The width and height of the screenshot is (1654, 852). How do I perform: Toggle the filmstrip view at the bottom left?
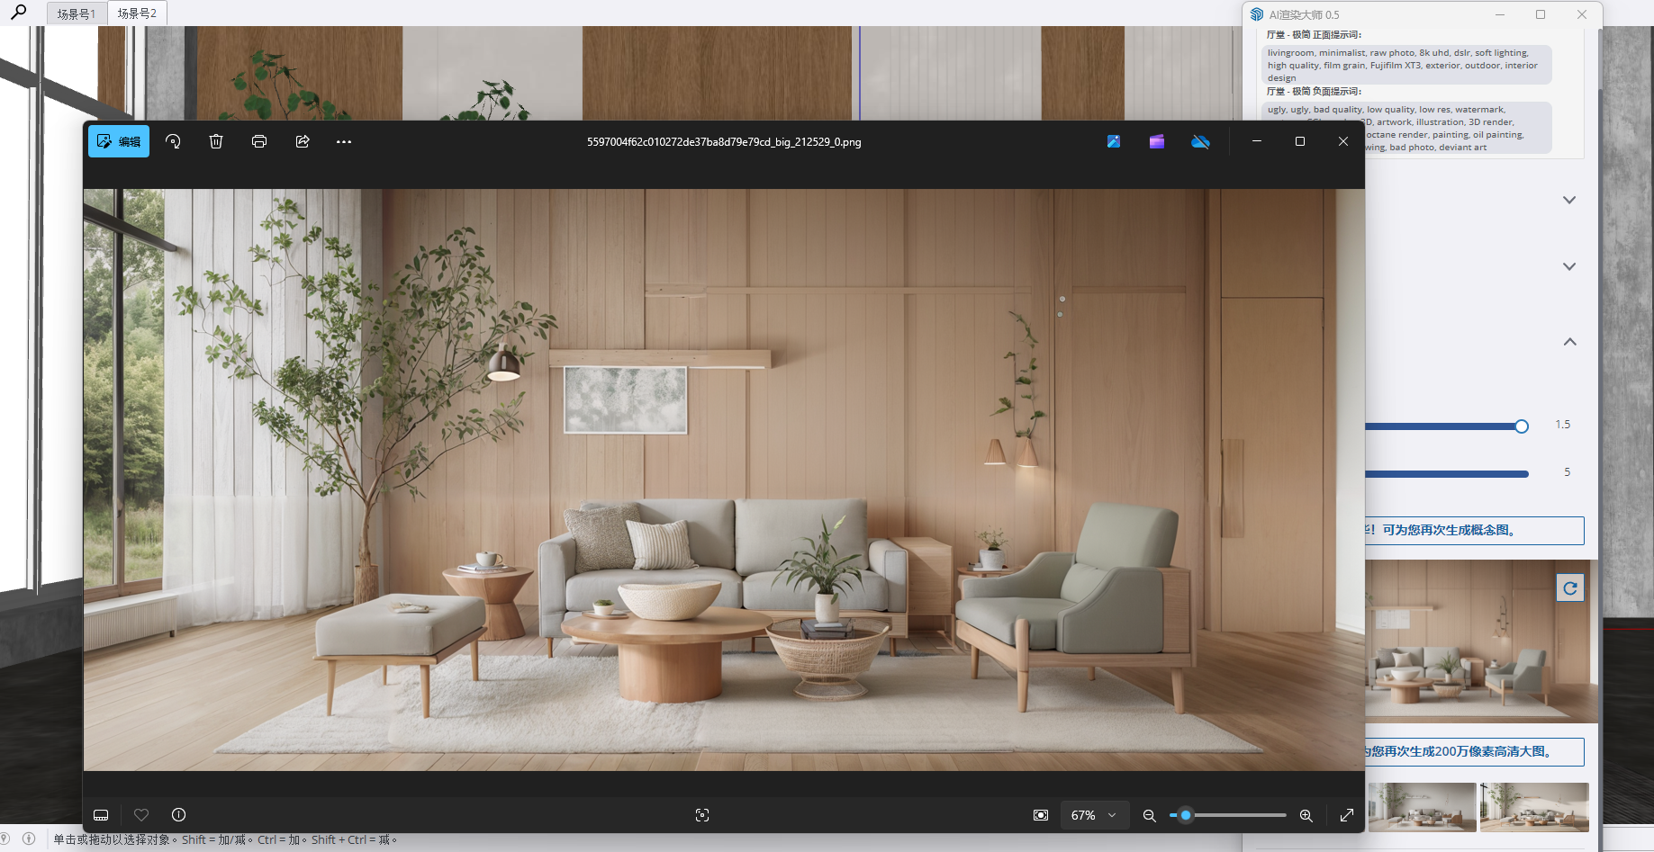100,815
